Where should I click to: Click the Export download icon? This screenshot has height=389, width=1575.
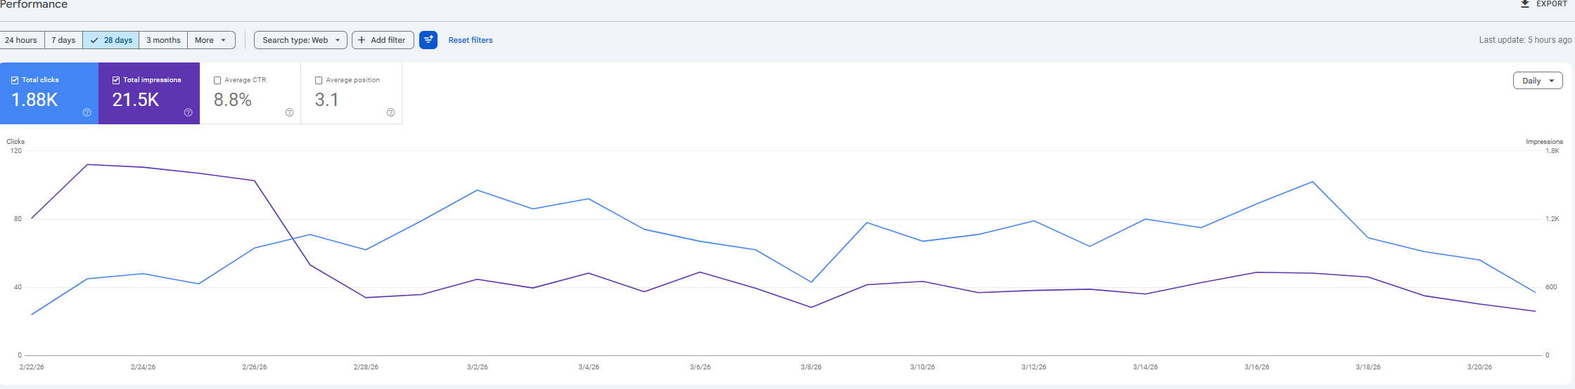(x=1525, y=4)
